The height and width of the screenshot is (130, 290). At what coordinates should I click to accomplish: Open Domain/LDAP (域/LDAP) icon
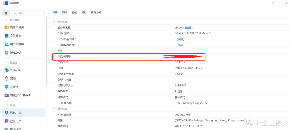[6, 53]
